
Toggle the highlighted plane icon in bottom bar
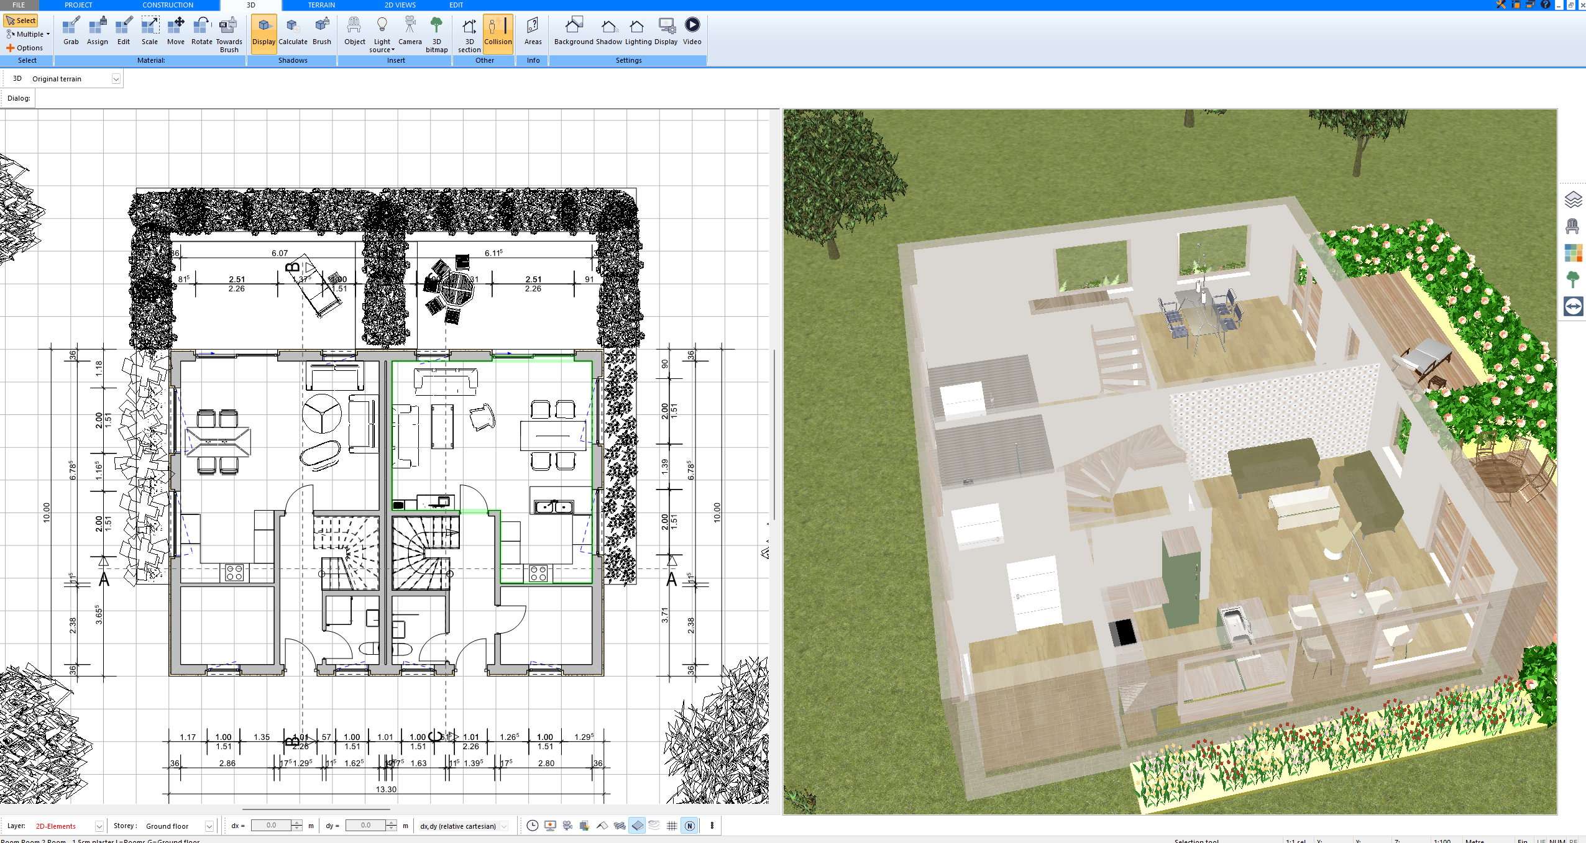click(637, 826)
